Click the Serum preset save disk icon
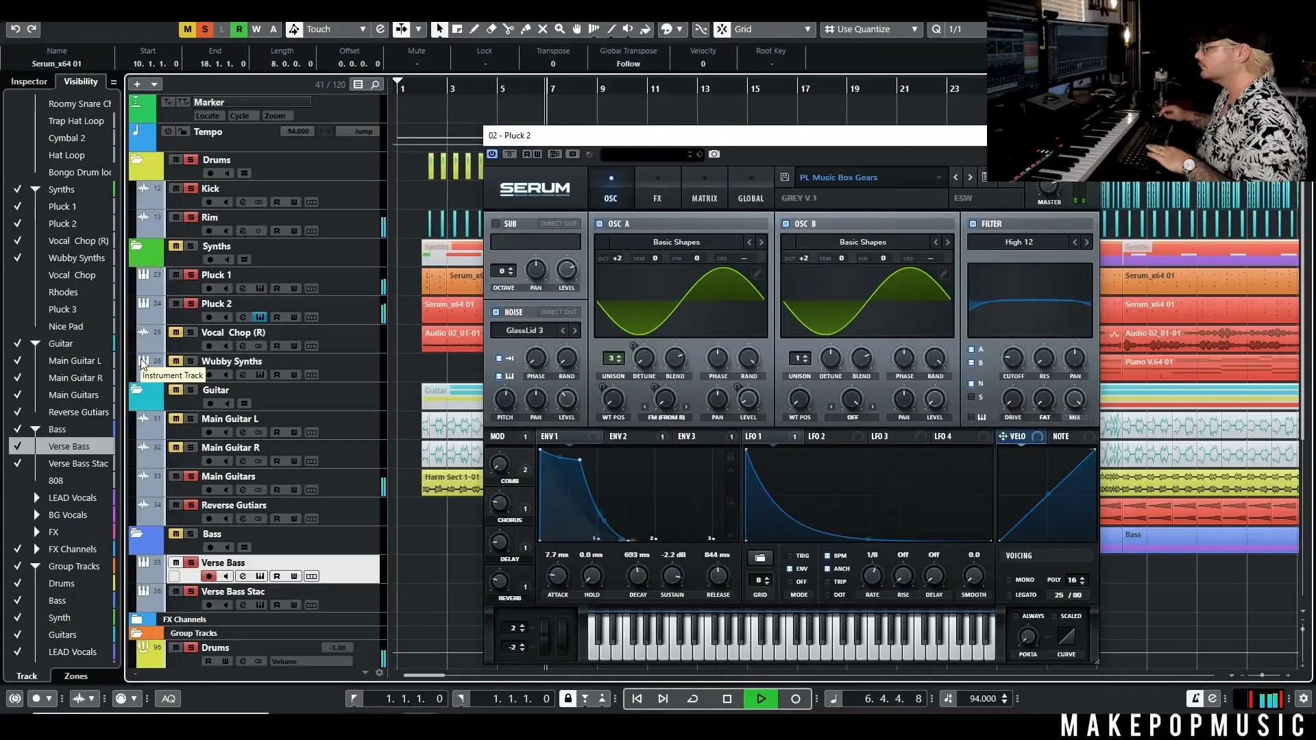The image size is (1316, 740). click(785, 177)
